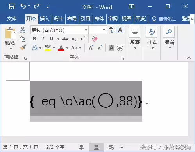Open the phonetic guide wén icon

[111, 30]
